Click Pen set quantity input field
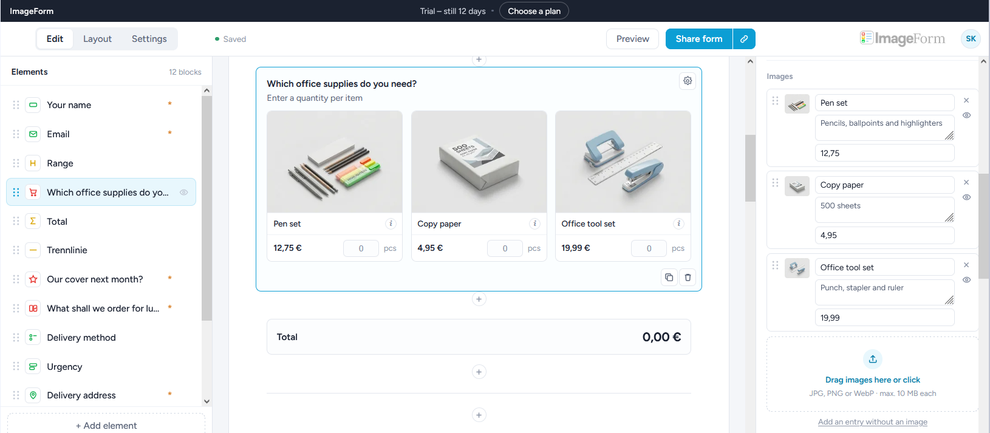 click(x=361, y=248)
